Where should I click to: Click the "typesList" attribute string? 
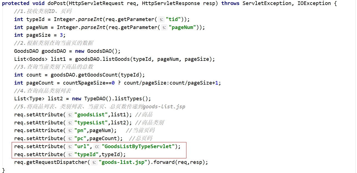pos(91,123)
